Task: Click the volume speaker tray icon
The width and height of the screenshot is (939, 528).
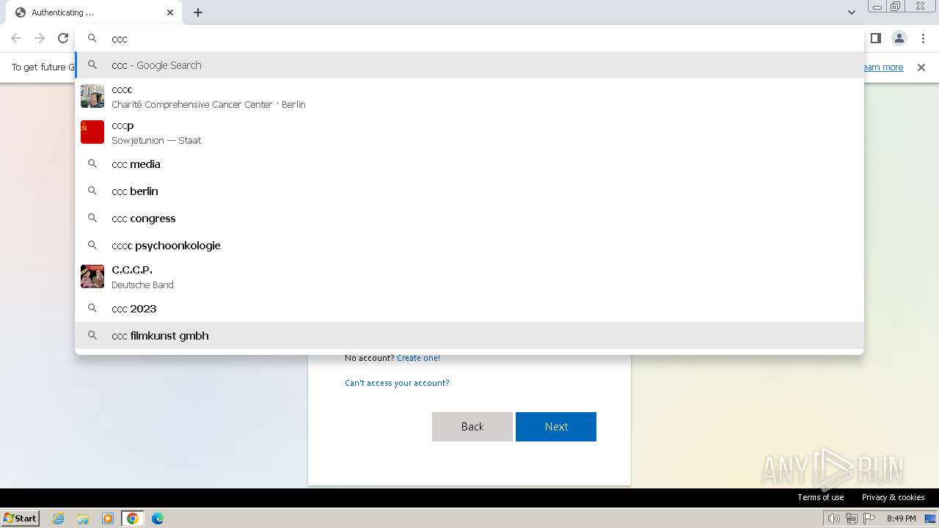Action: tap(833, 518)
